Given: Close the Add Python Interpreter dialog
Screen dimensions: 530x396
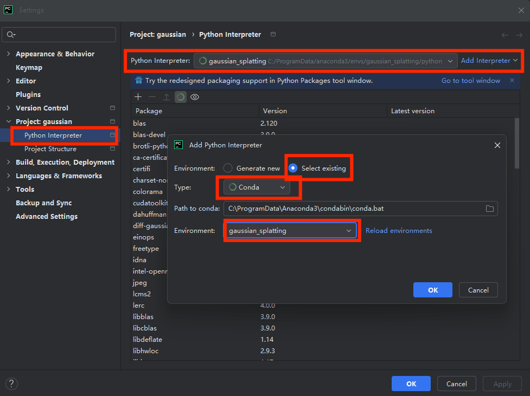Looking at the screenshot, I should click(x=497, y=145).
